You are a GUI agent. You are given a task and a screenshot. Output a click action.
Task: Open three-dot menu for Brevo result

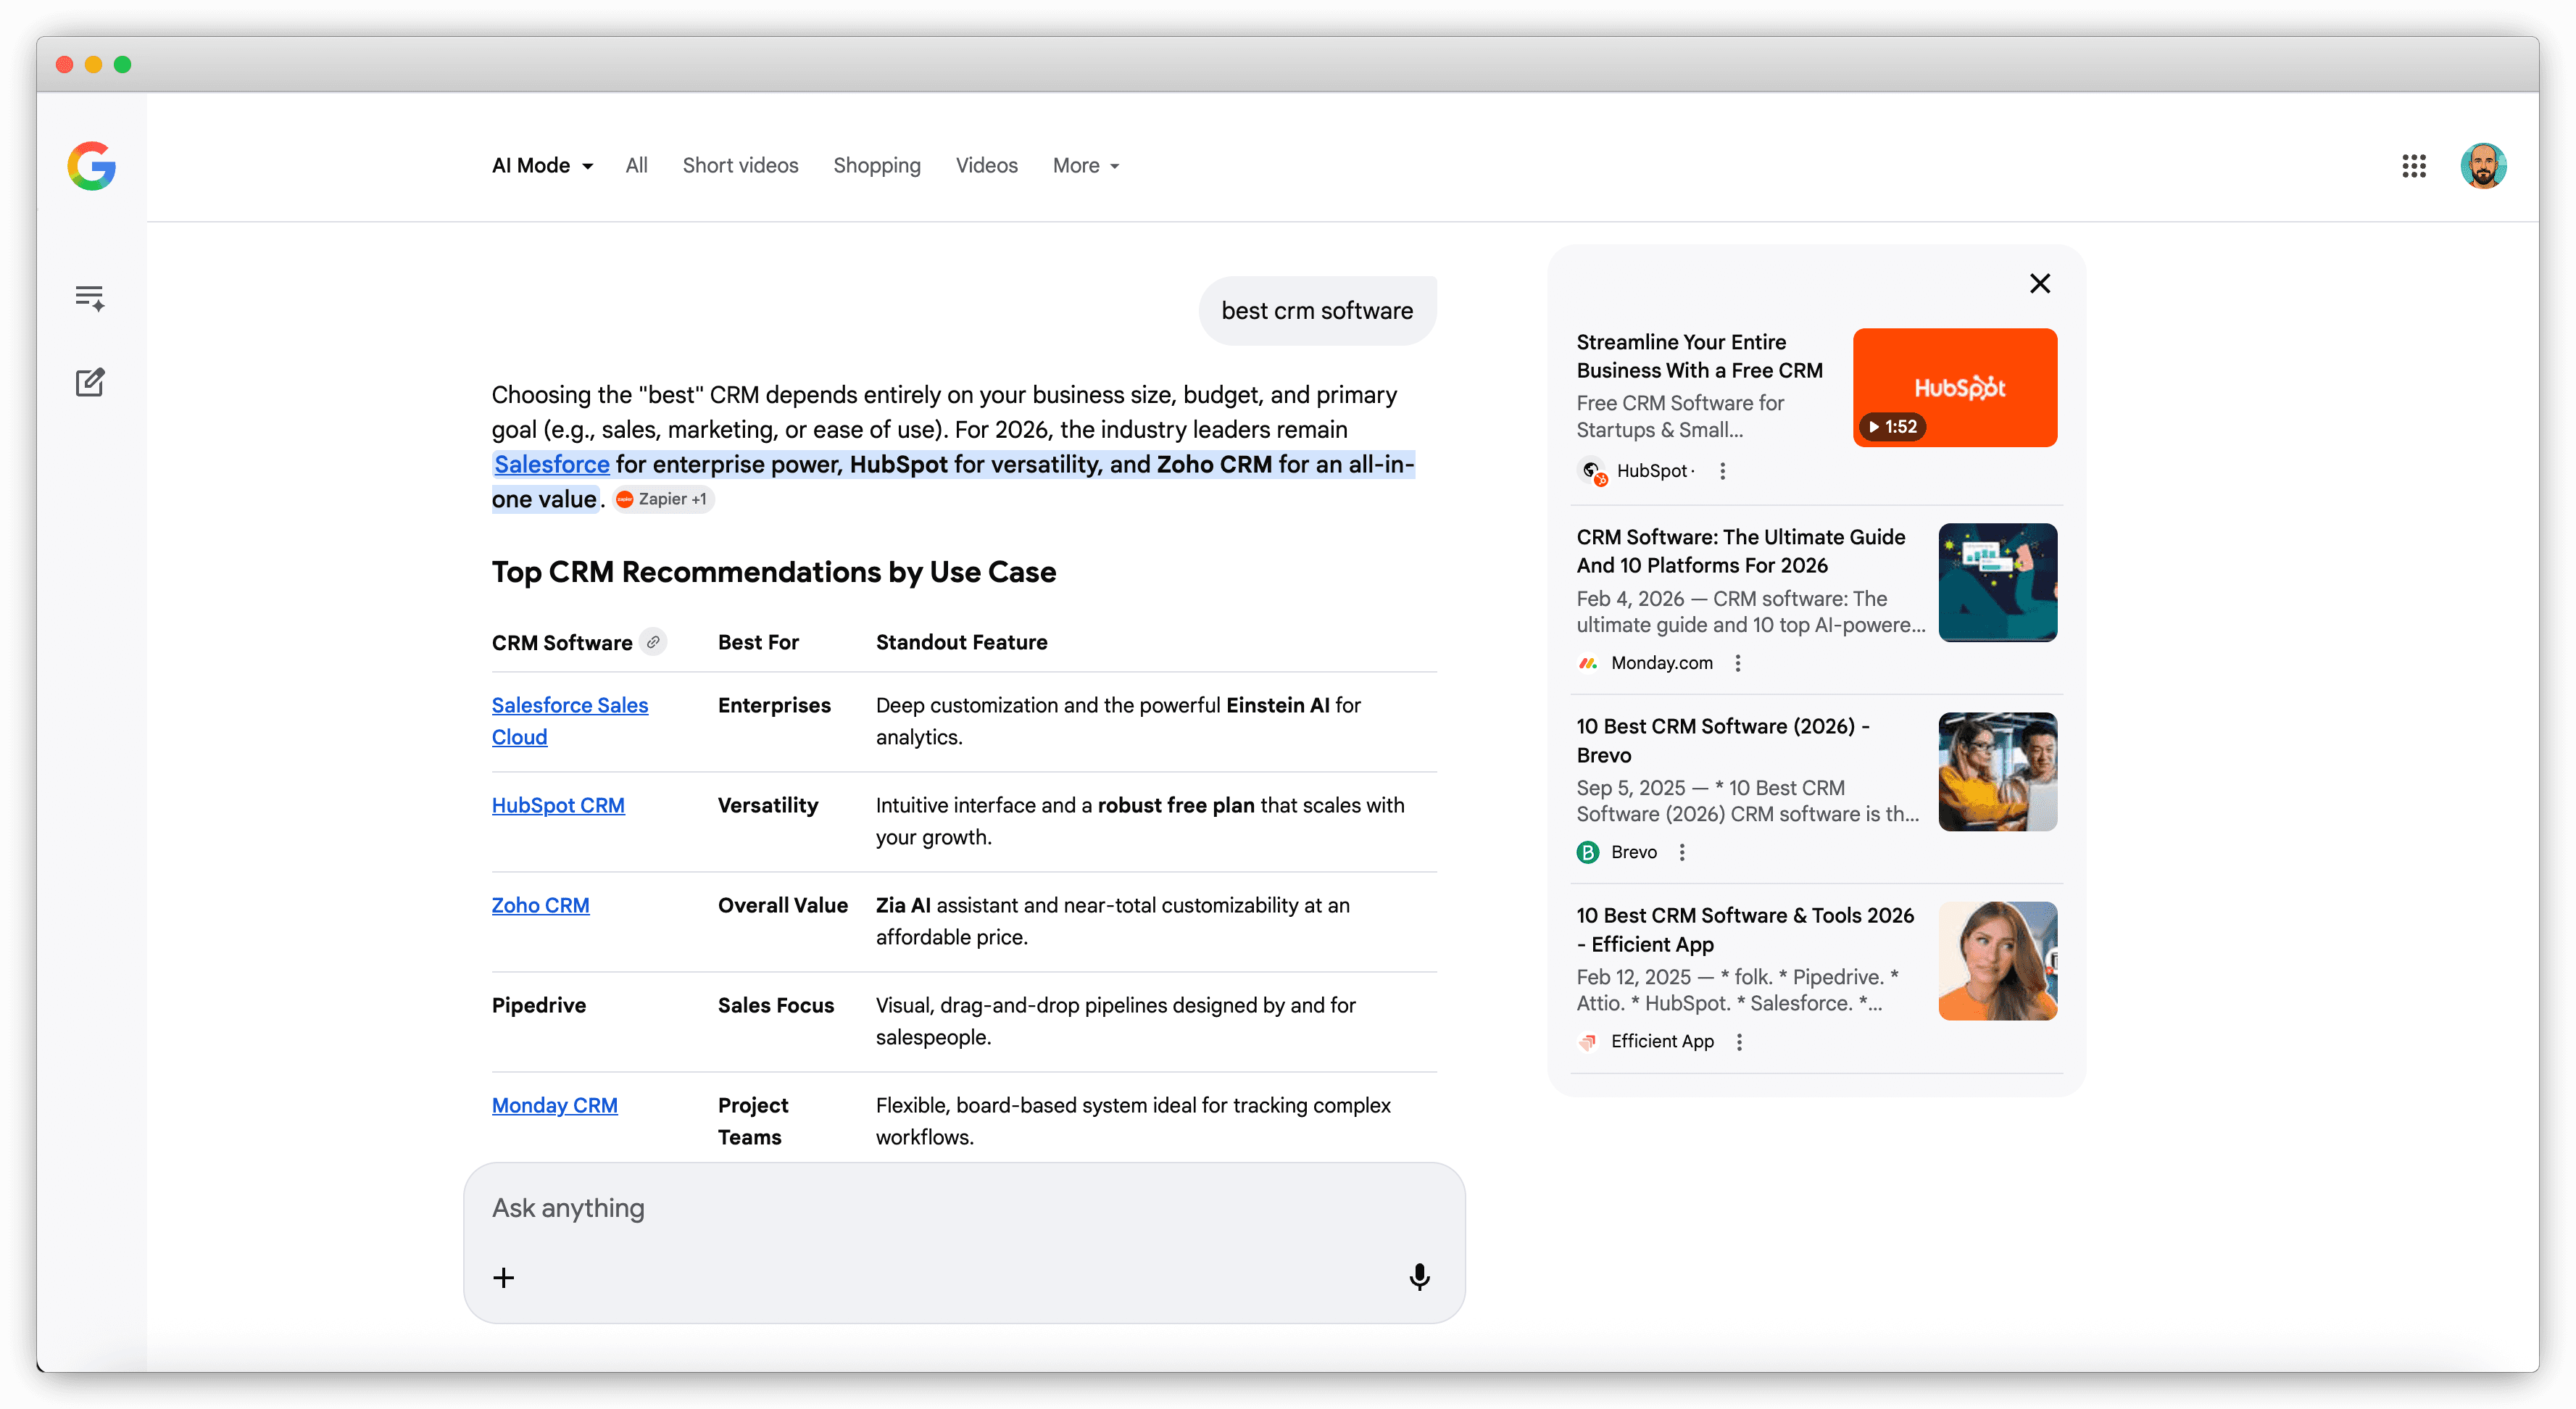tap(1682, 852)
